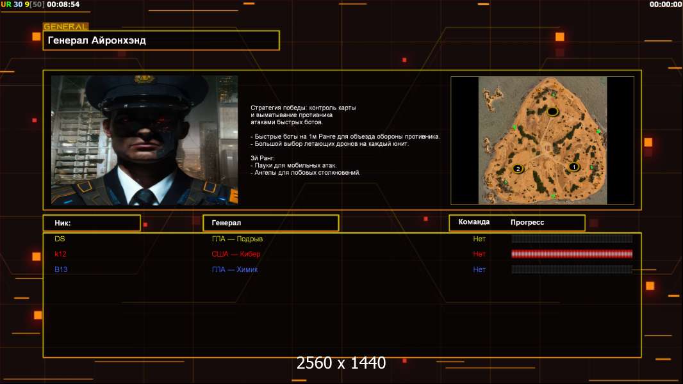Click the 'GENERAL' label tag
This screenshot has height=384, width=683.
[66, 26]
